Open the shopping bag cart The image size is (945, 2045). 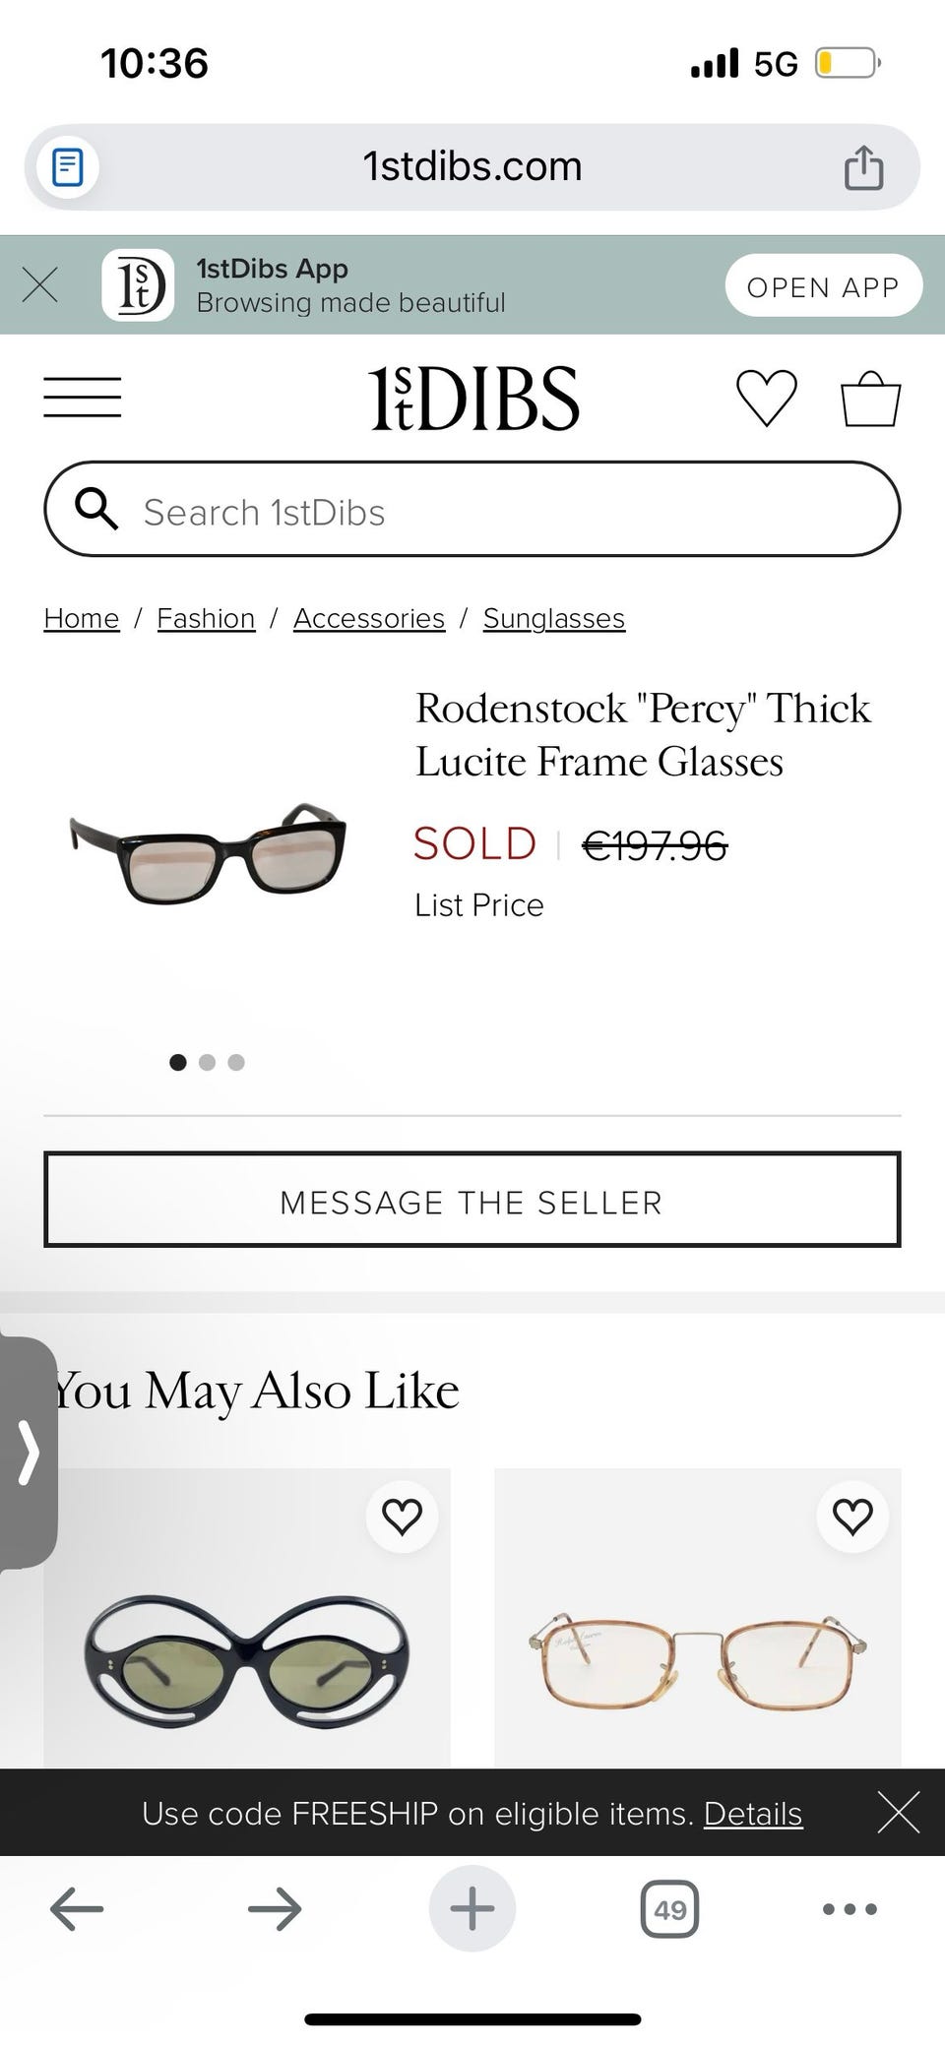click(870, 398)
